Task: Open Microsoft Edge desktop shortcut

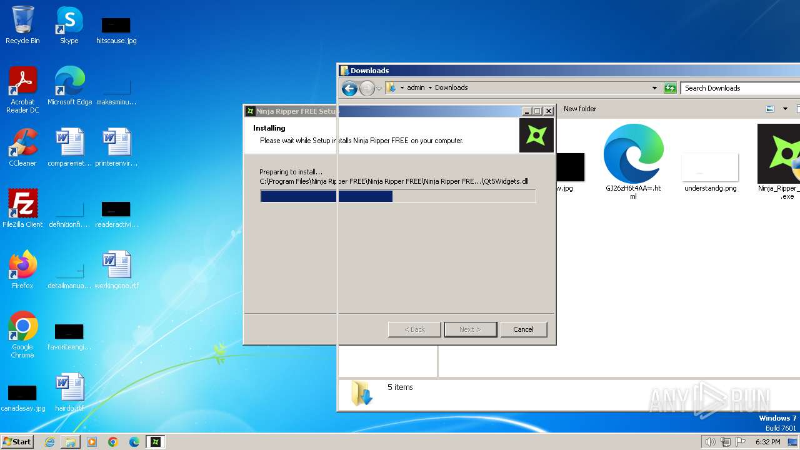Action: (x=69, y=86)
